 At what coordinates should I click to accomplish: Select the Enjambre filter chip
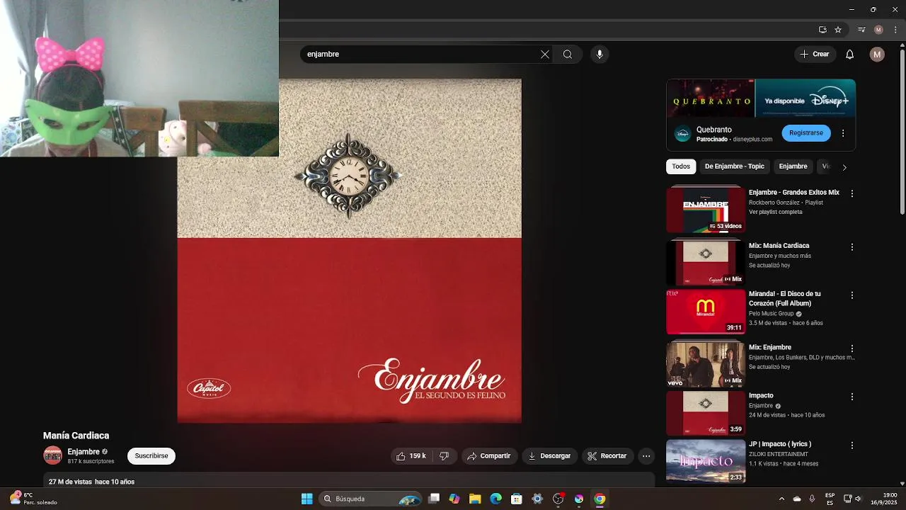[793, 166]
